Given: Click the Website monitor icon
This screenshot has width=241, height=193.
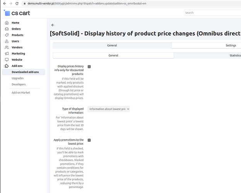Looking at the screenshot, I should point(7,60).
